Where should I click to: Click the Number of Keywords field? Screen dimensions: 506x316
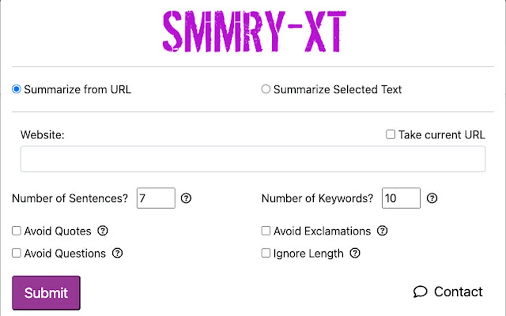pyautogui.click(x=401, y=198)
